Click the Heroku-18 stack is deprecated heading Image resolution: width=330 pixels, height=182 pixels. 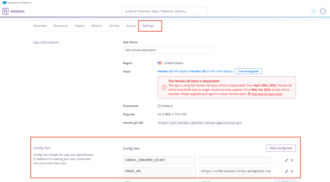pyautogui.click(x=194, y=81)
